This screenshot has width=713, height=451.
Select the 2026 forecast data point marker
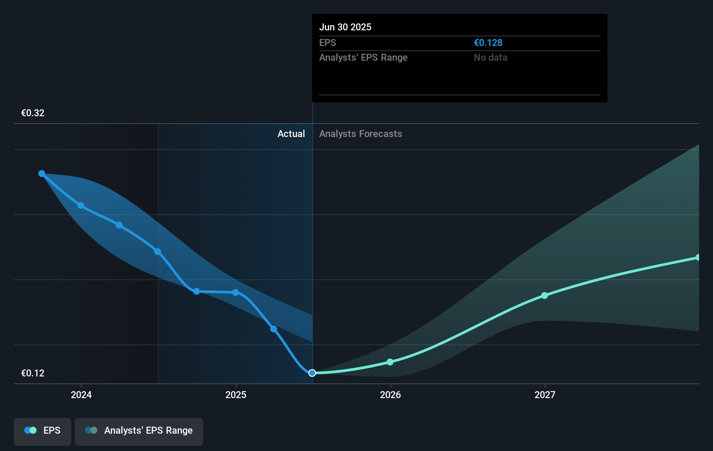(x=390, y=361)
